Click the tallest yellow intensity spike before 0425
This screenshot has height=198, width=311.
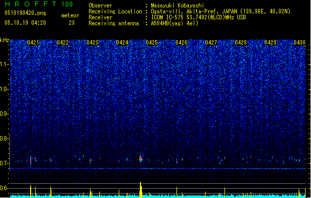click(x=140, y=190)
